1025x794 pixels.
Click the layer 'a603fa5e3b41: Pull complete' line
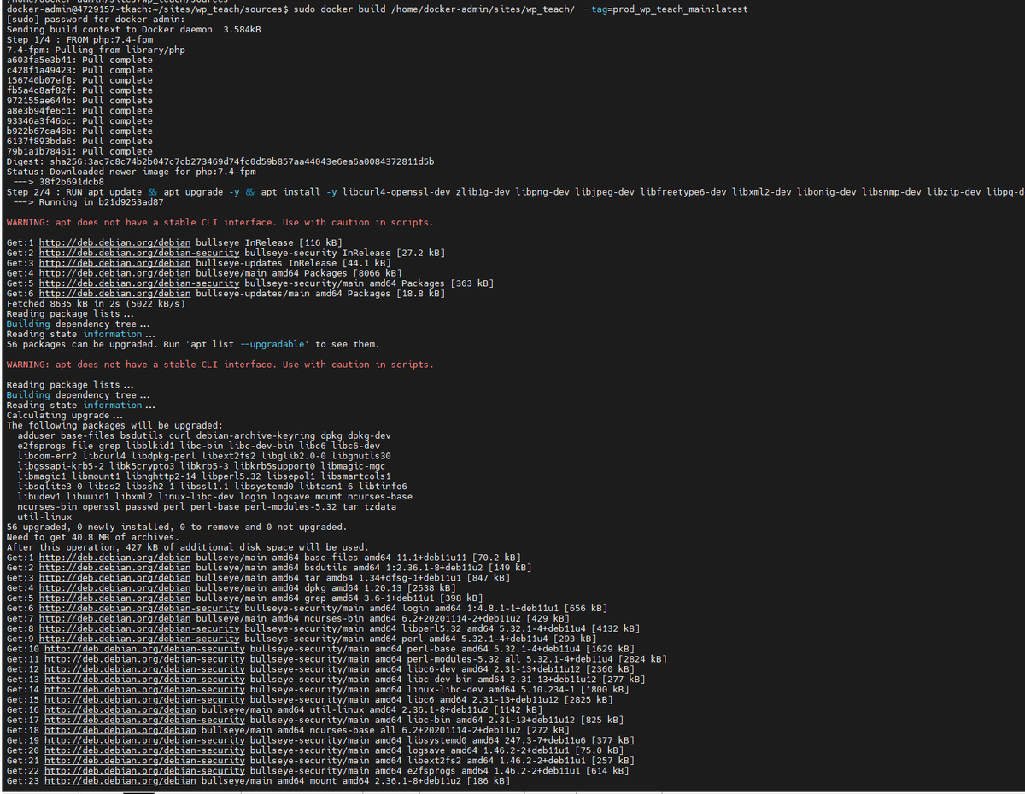(79, 60)
